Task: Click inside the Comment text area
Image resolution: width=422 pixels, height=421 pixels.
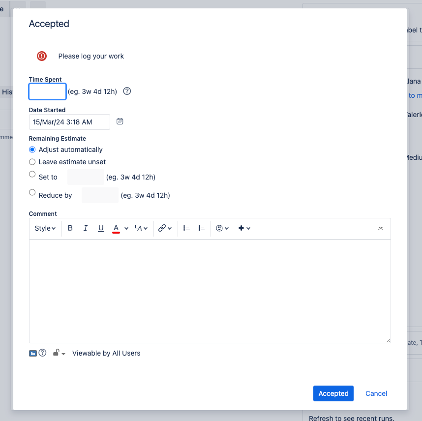Action: 210,291
